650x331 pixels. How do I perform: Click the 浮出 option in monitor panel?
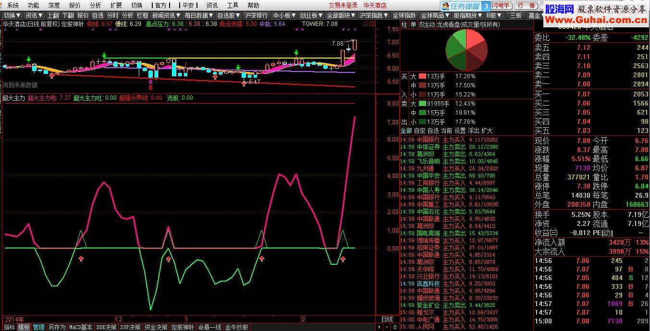click(x=474, y=130)
